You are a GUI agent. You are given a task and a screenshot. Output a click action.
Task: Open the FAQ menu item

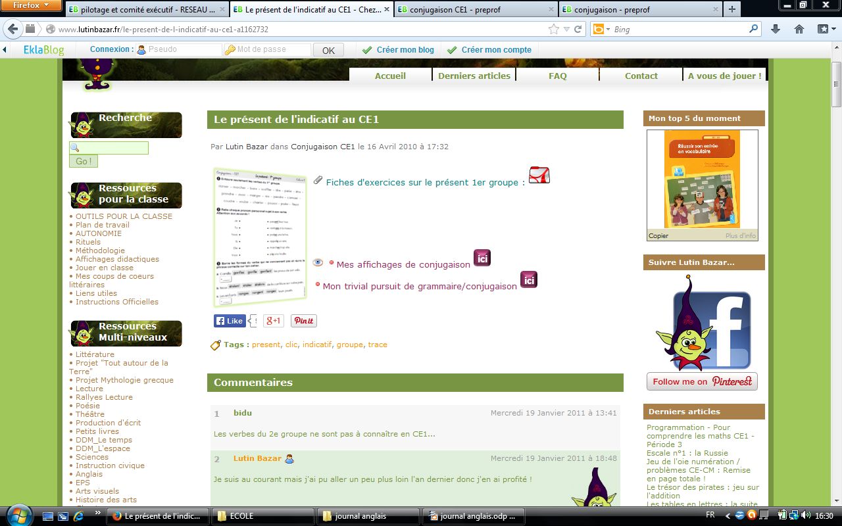point(558,76)
